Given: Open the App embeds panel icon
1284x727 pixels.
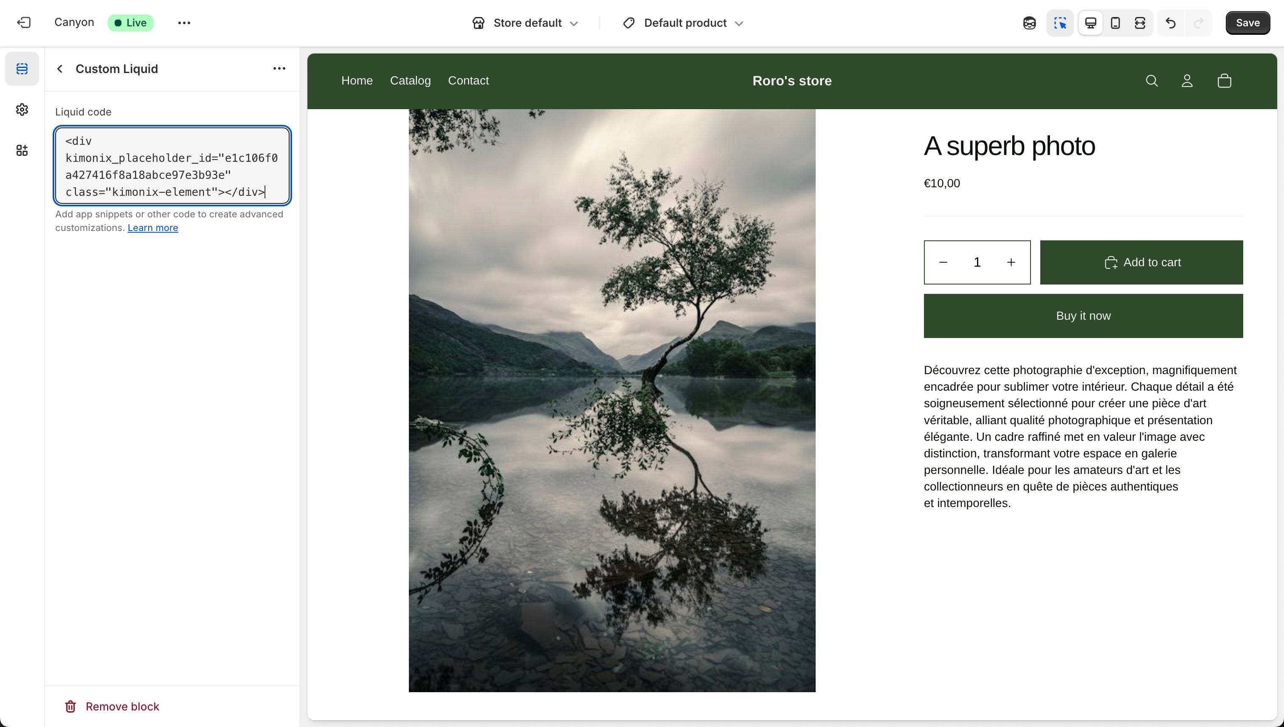Looking at the screenshot, I should 22,150.
